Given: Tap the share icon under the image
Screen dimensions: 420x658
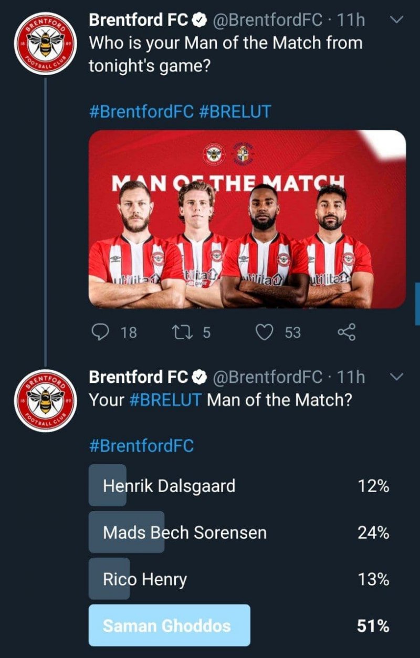Looking at the screenshot, I should click(x=346, y=332).
